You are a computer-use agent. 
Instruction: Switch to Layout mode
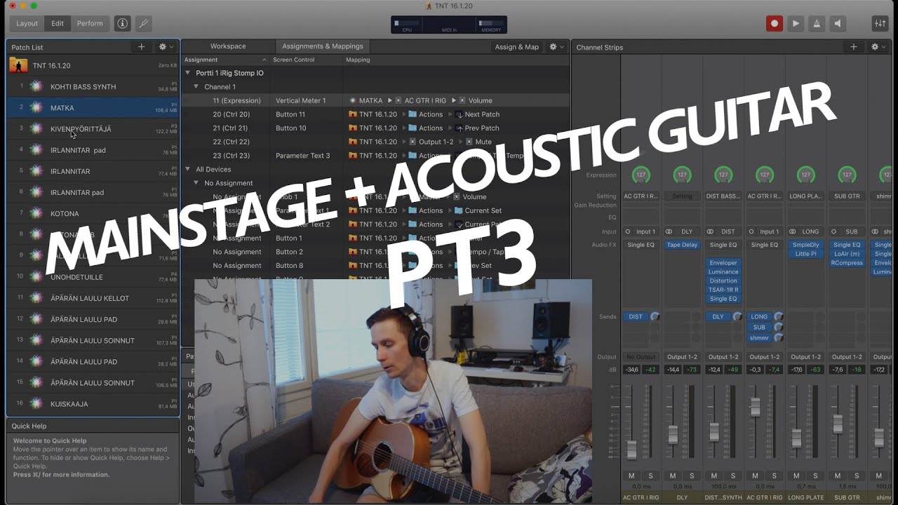tap(27, 23)
